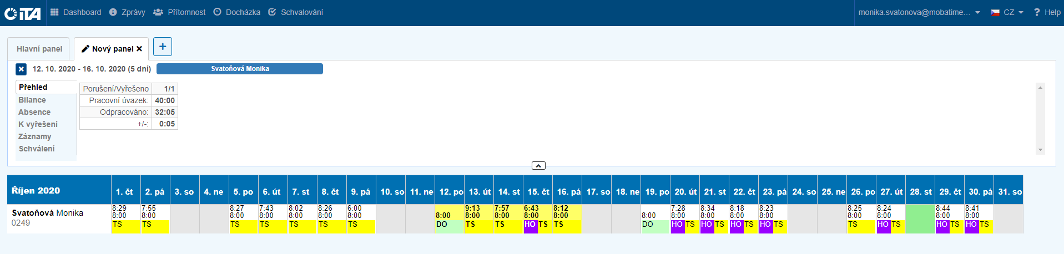This screenshot has width=1064, height=254.
Task: Open the CZ language dropdown
Action: coord(1007,12)
